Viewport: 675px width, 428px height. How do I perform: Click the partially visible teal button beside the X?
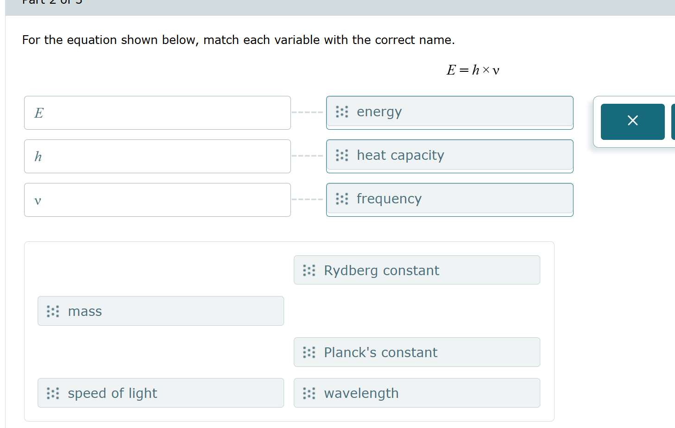tap(673, 122)
